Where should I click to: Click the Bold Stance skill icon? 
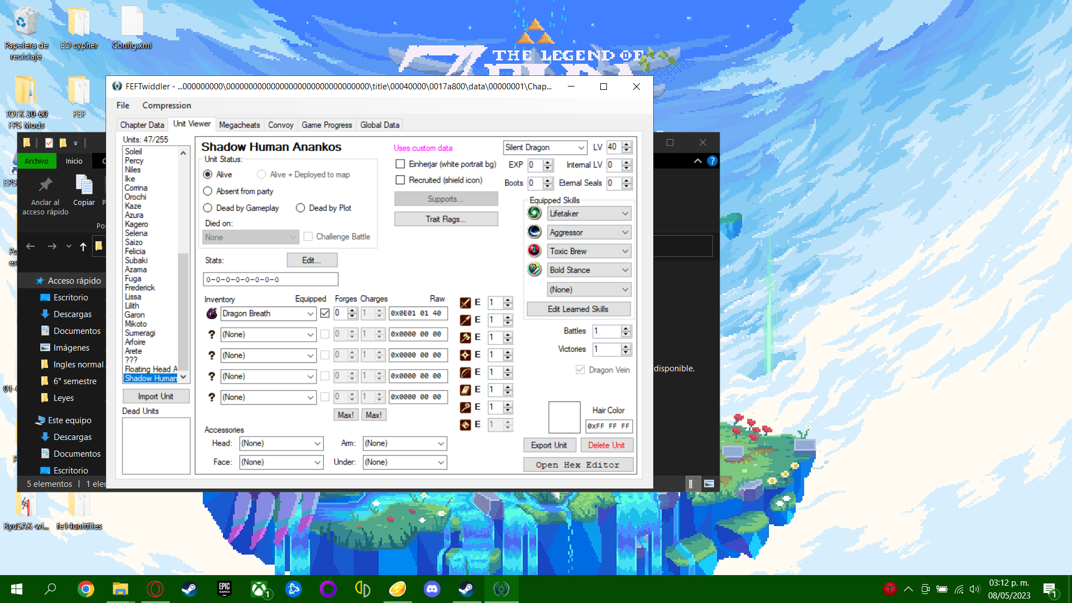click(x=534, y=270)
